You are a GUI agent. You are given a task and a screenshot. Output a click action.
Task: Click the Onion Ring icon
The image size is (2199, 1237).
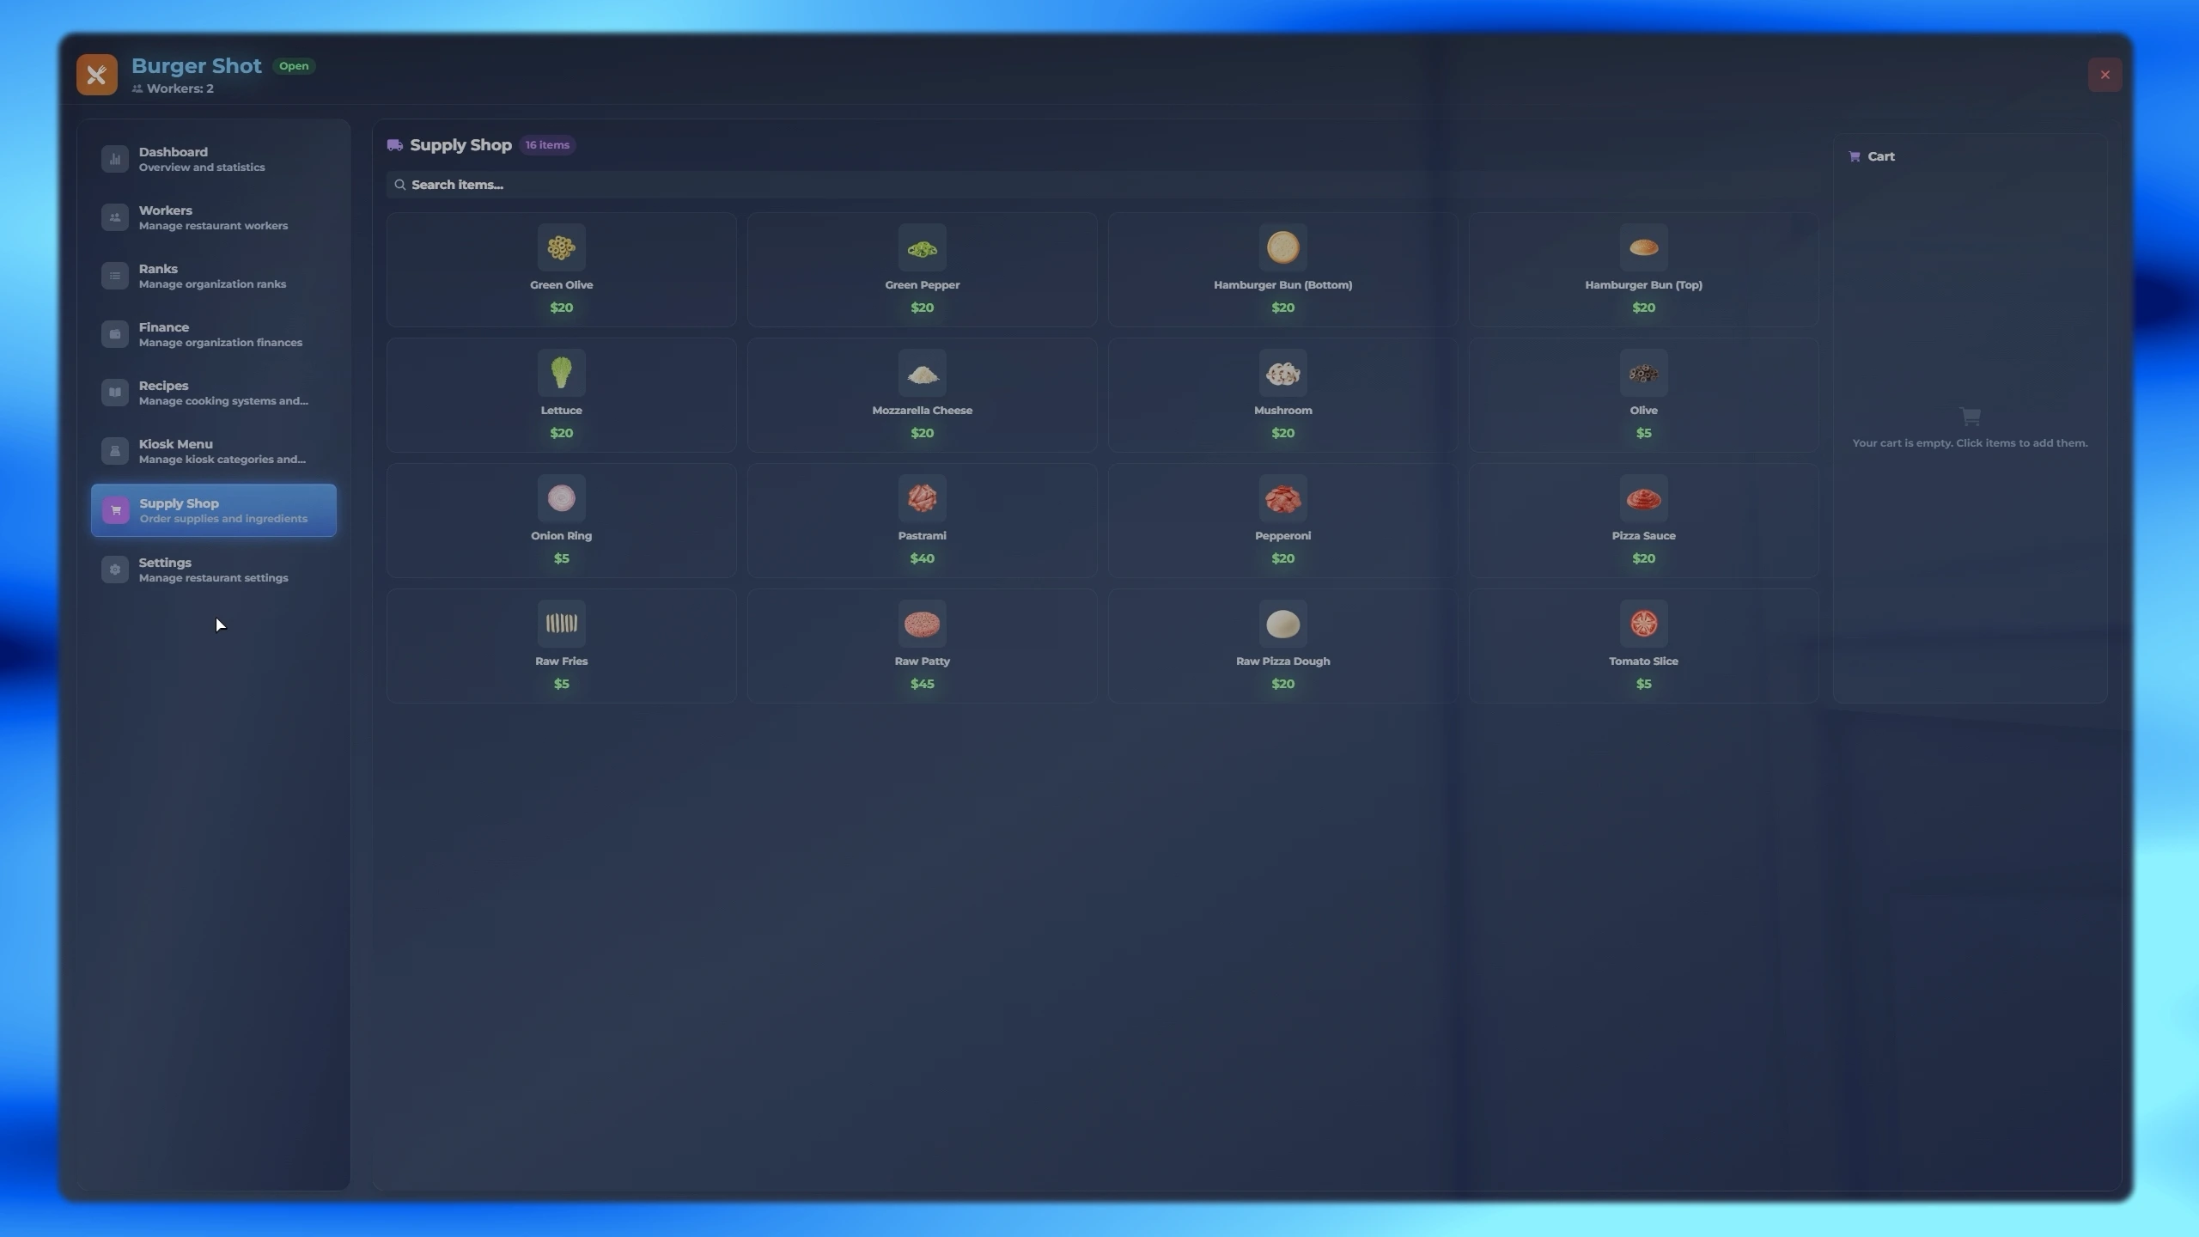click(x=561, y=498)
